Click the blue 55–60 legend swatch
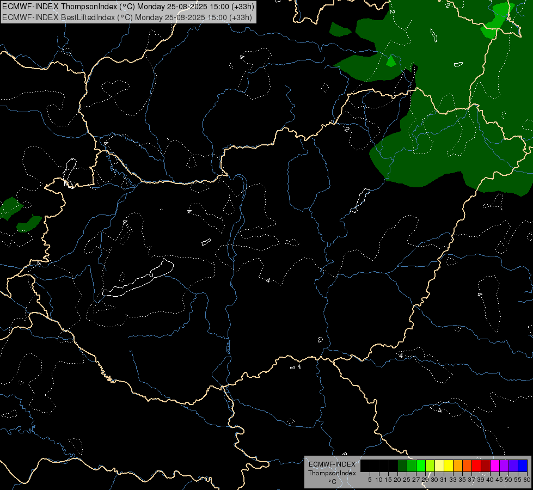This screenshot has height=490, width=533. [523, 465]
